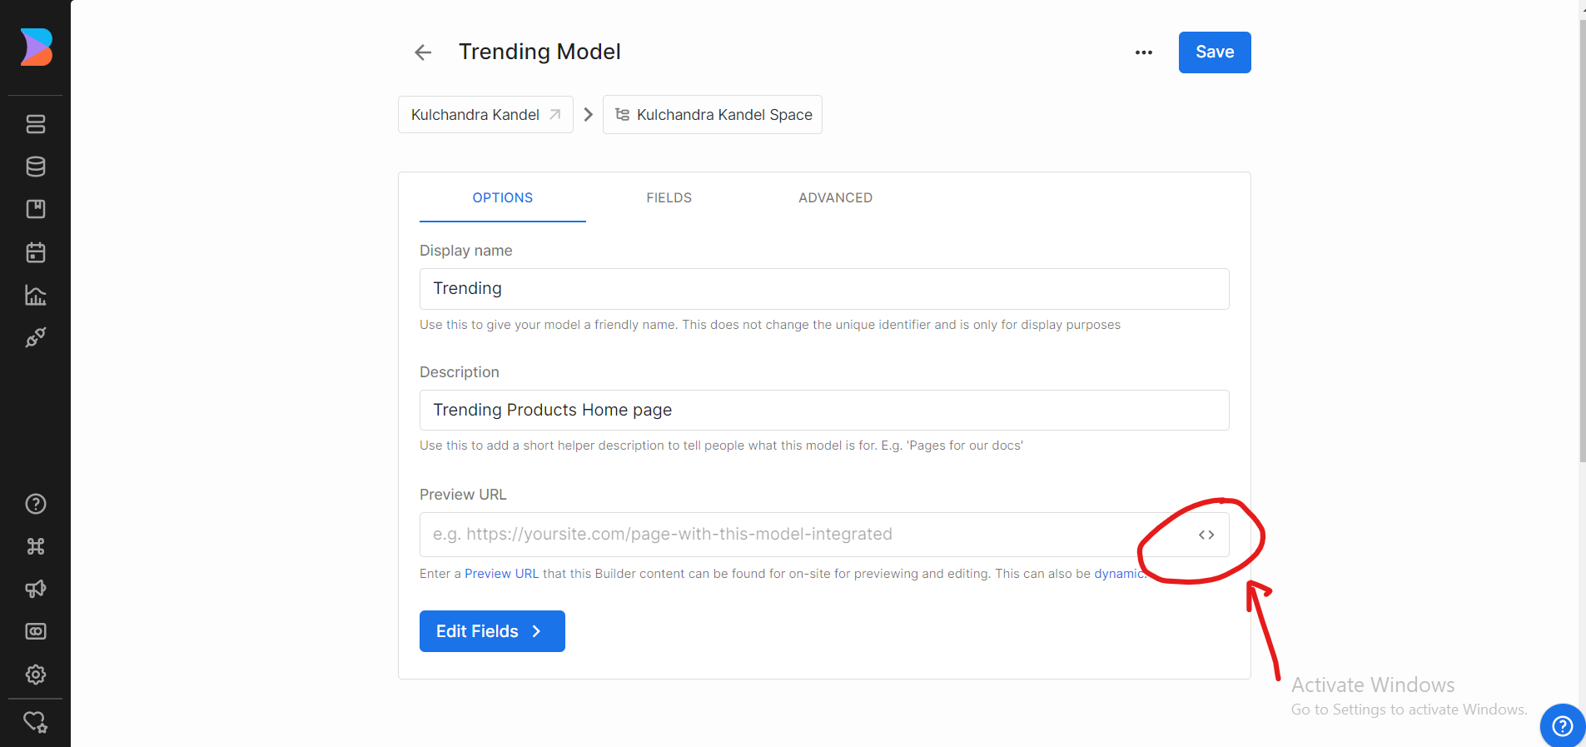This screenshot has height=747, width=1586.
Task: Open the three-dot more options menu
Action: (x=1144, y=52)
